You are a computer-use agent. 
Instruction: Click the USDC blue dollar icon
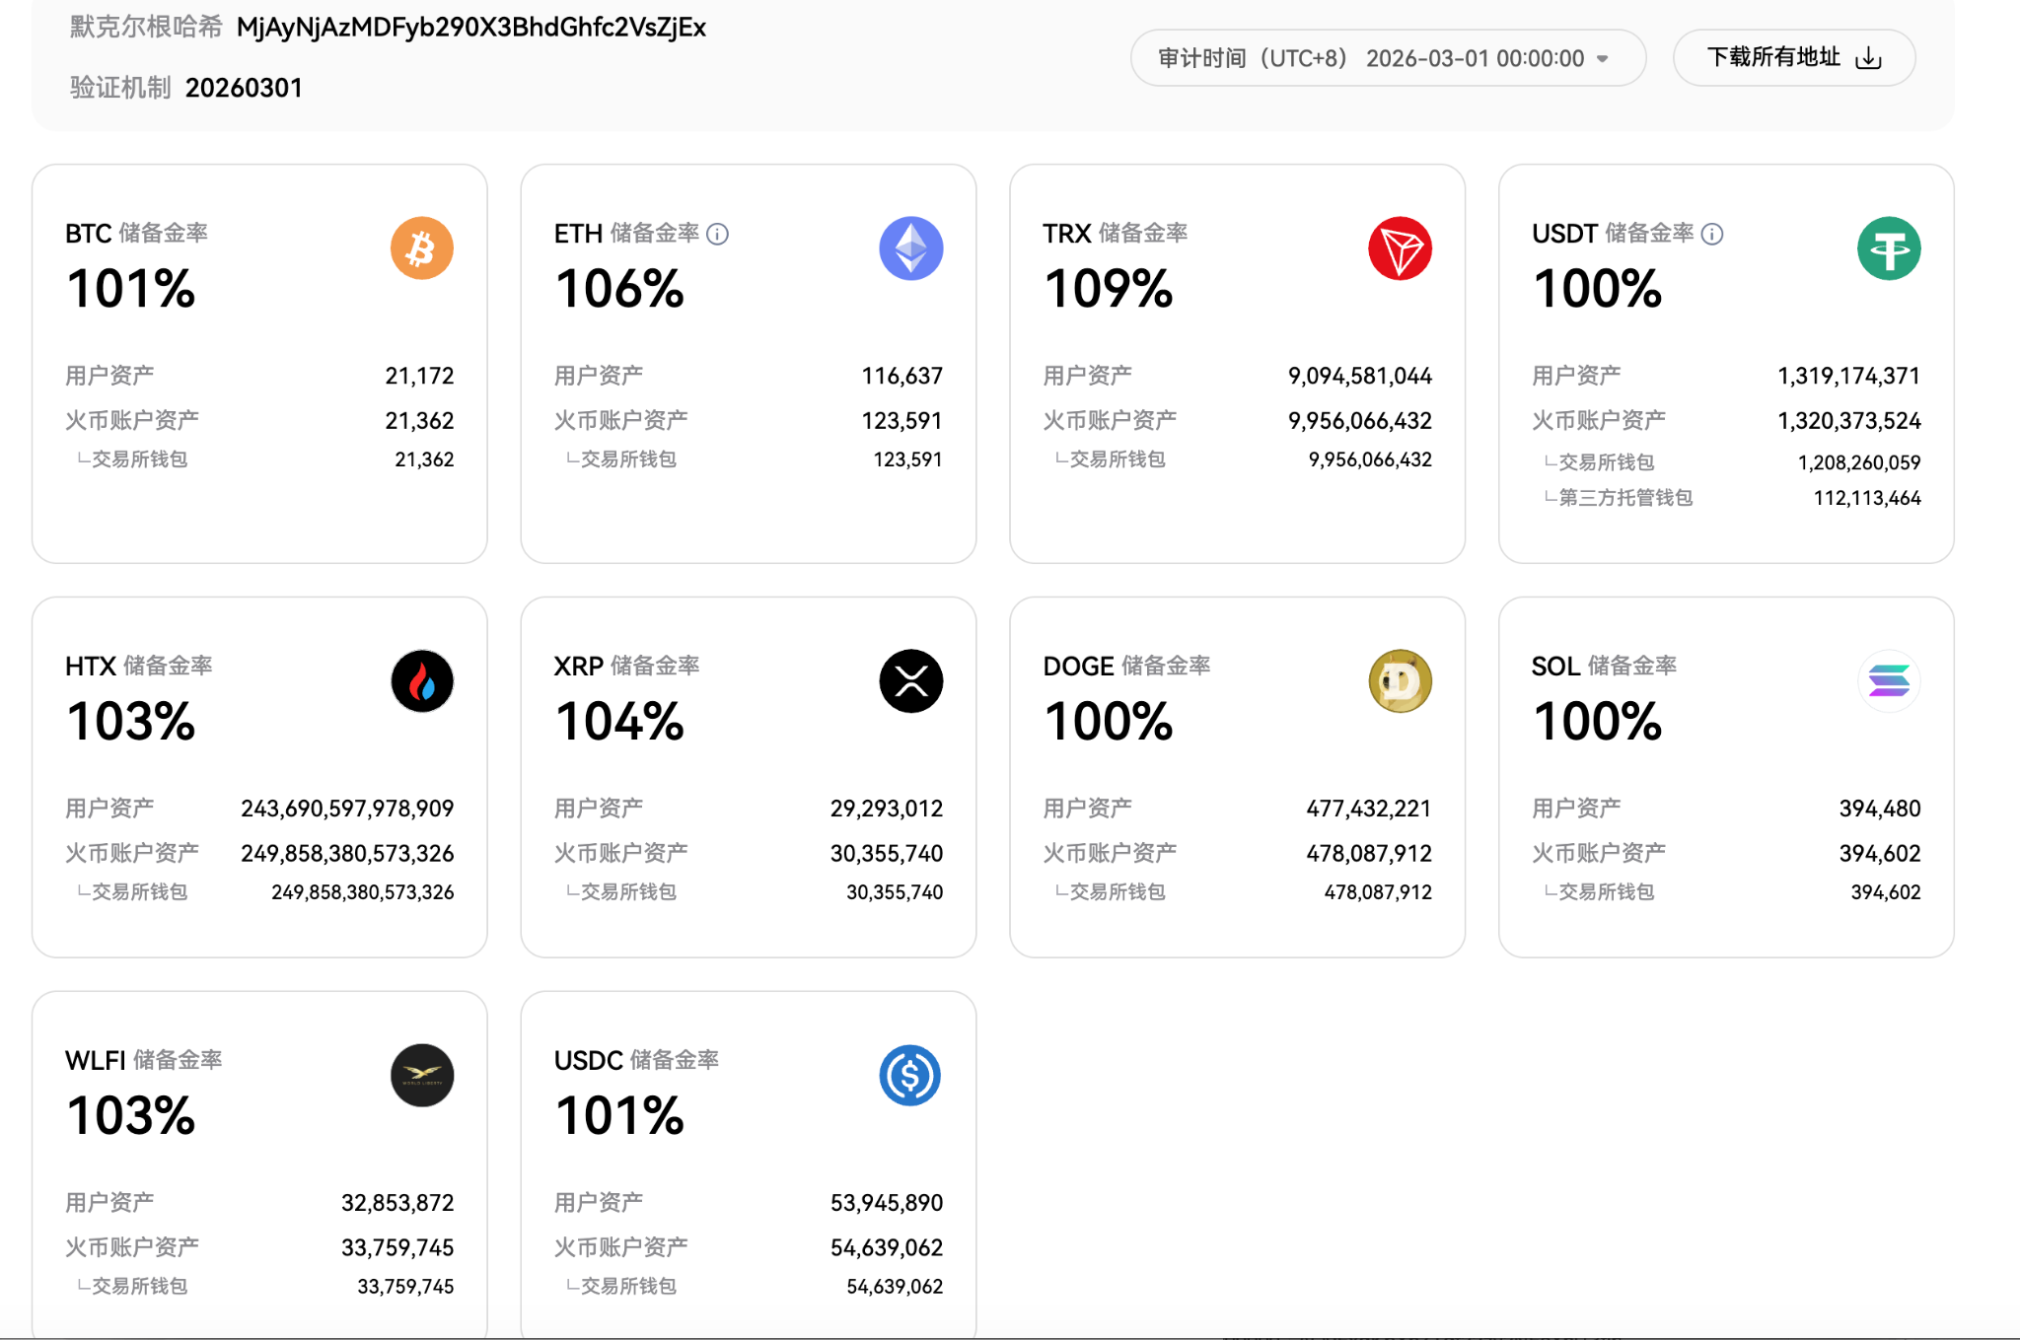[910, 1076]
